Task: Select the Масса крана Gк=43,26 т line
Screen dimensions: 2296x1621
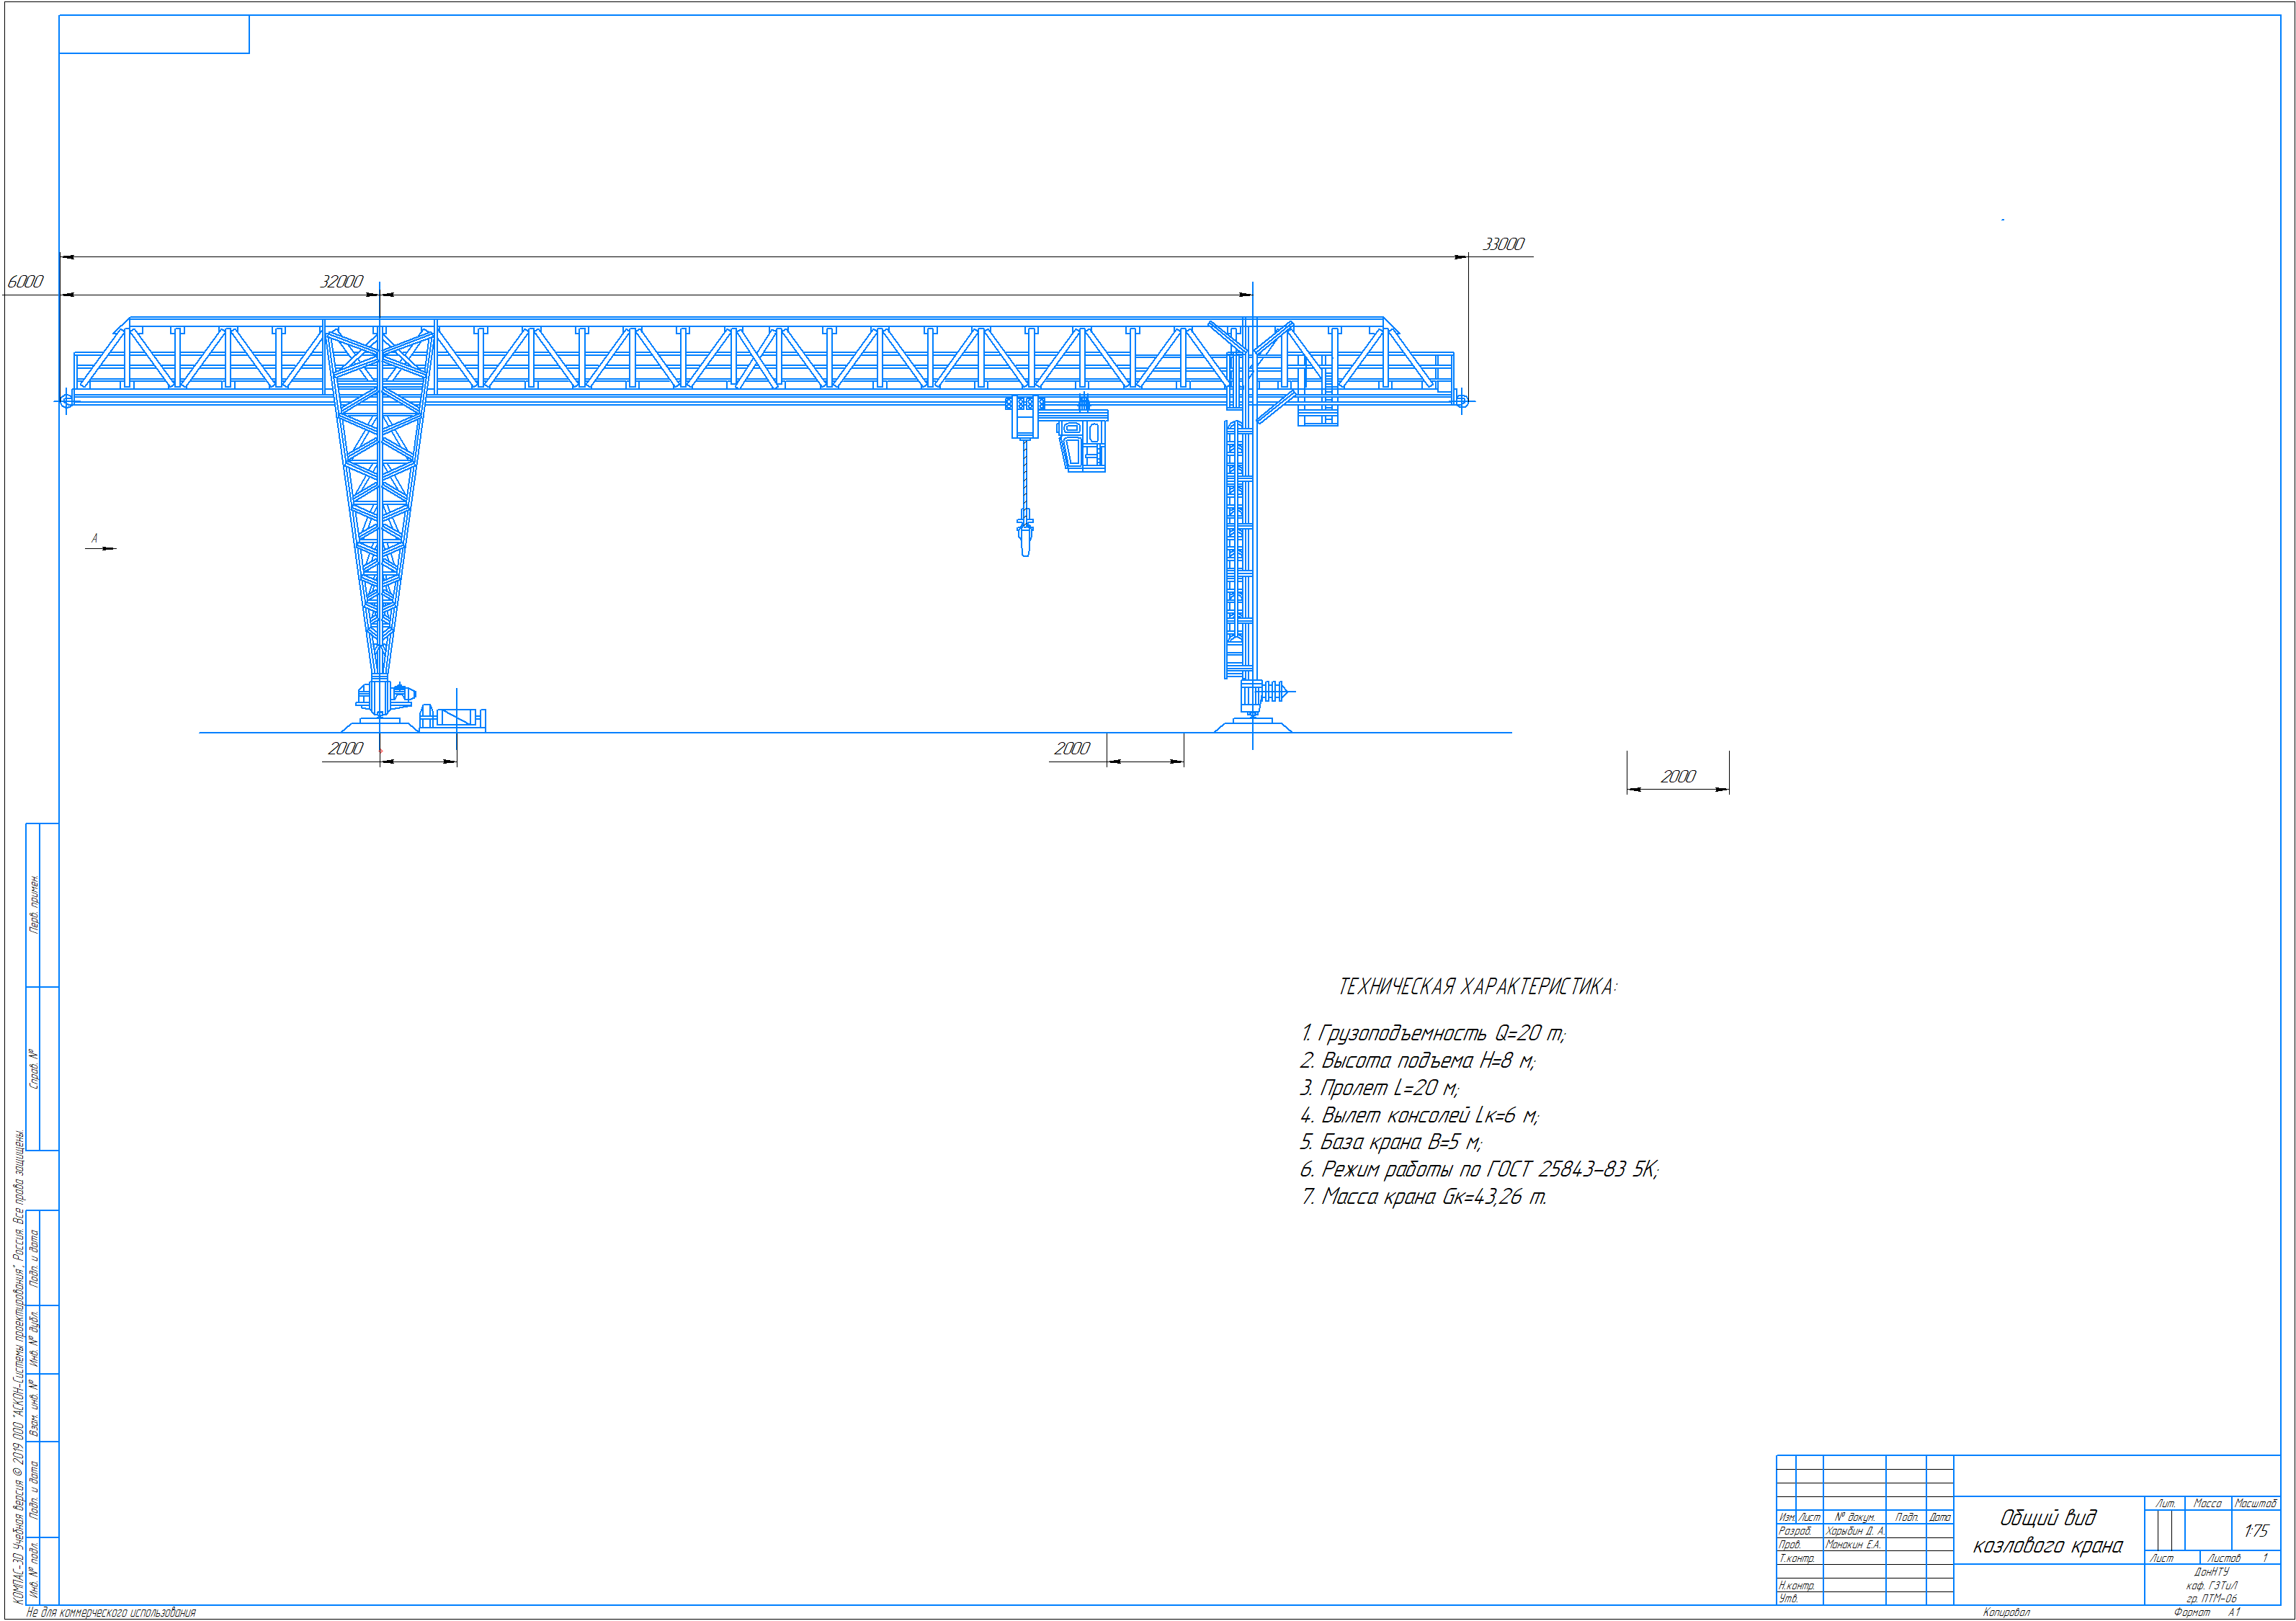Action: (x=1423, y=1197)
